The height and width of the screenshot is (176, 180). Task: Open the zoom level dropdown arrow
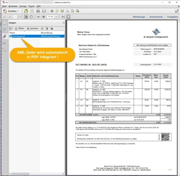[x=56, y=17]
